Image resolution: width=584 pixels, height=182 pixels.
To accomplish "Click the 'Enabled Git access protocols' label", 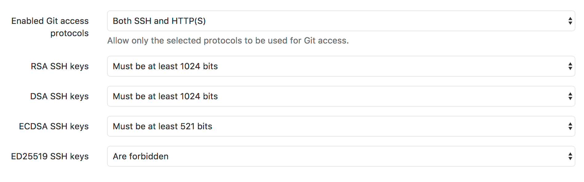I will pos(50,27).
